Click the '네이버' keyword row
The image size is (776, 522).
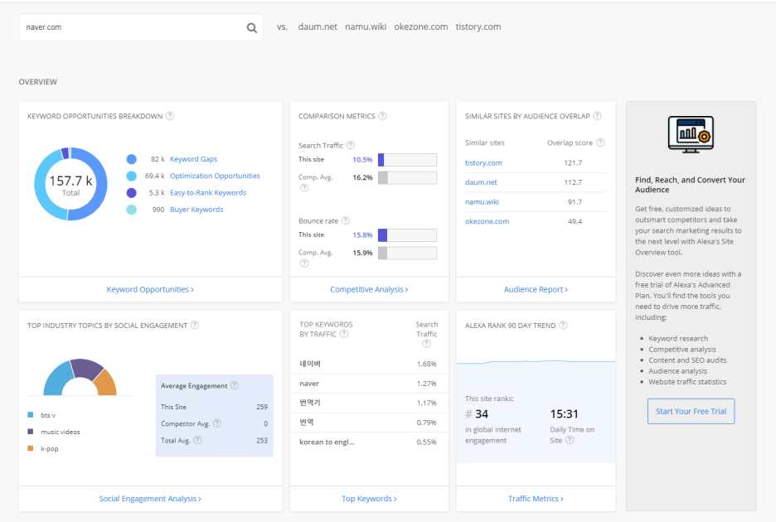(369, 364)
